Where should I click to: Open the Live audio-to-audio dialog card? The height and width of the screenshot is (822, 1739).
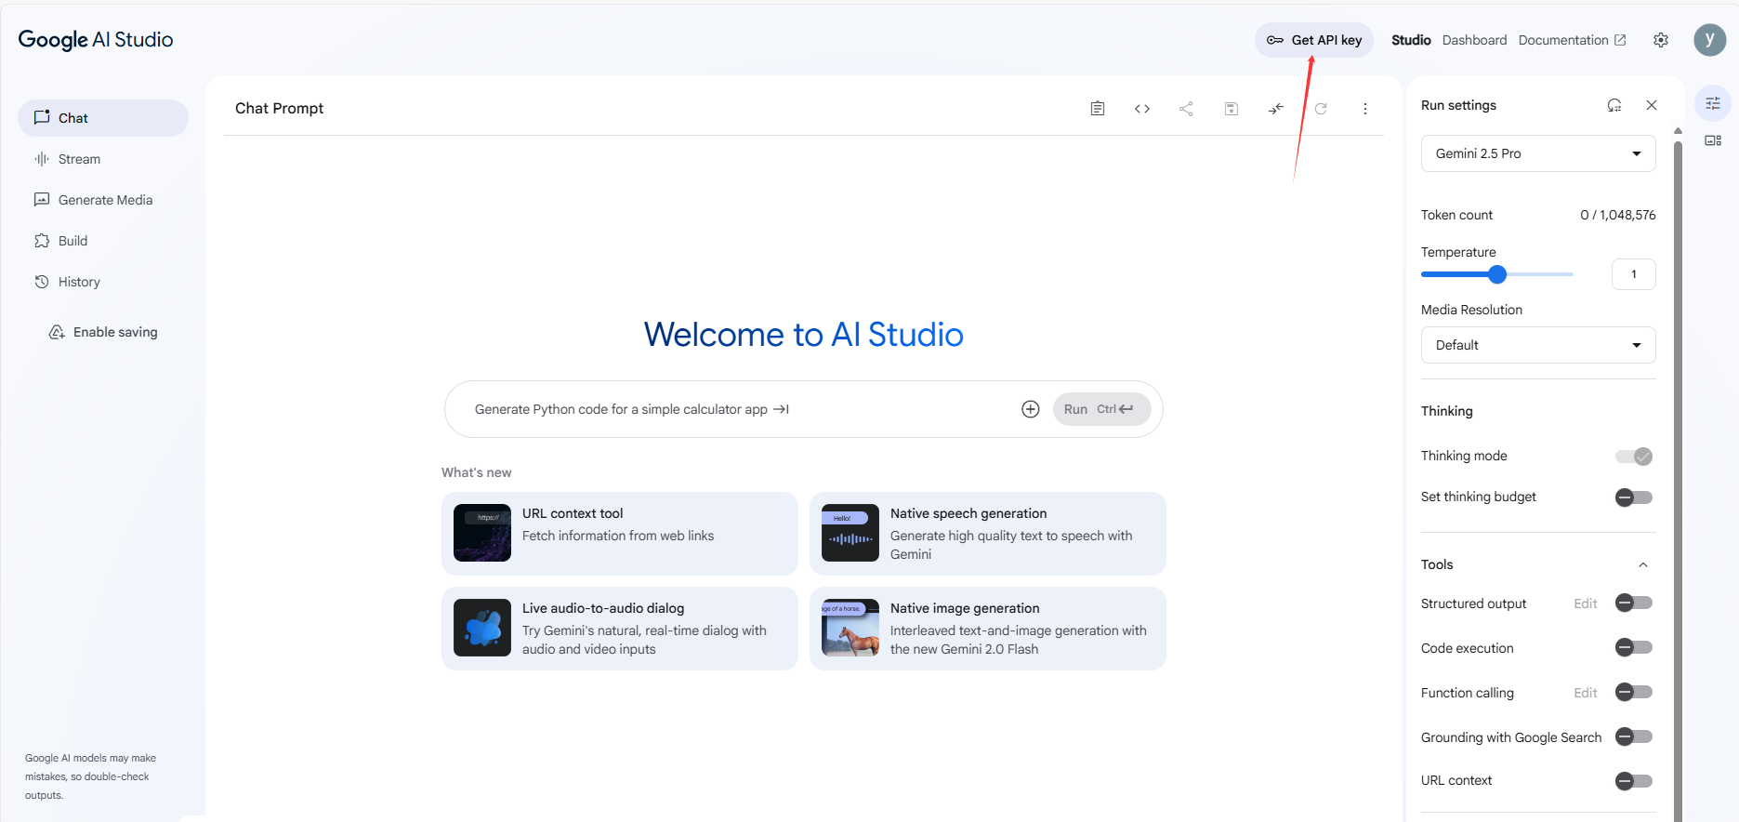pos(620,628)
